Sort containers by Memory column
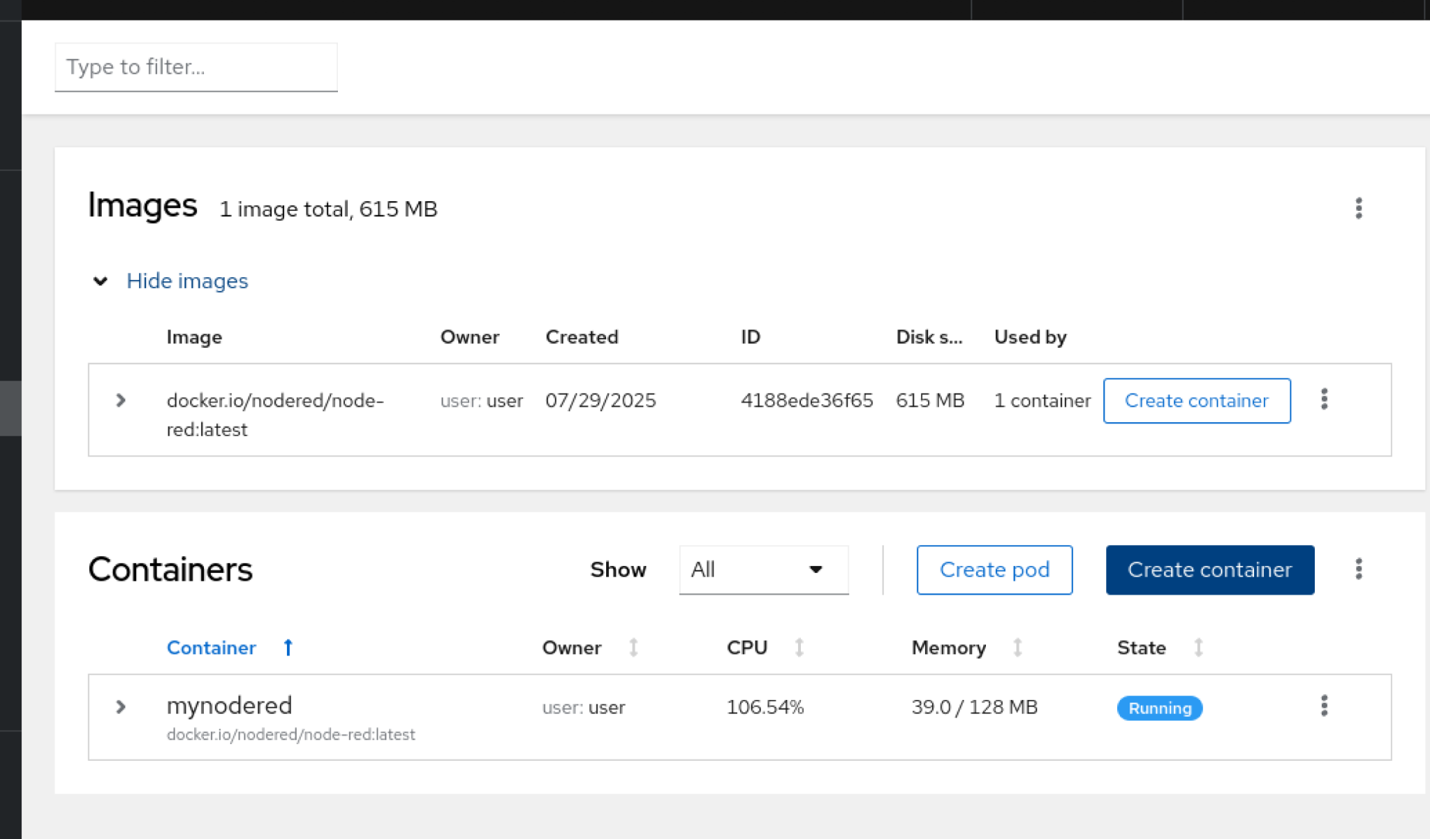The image size is (1430, 839). (1017, 648)
